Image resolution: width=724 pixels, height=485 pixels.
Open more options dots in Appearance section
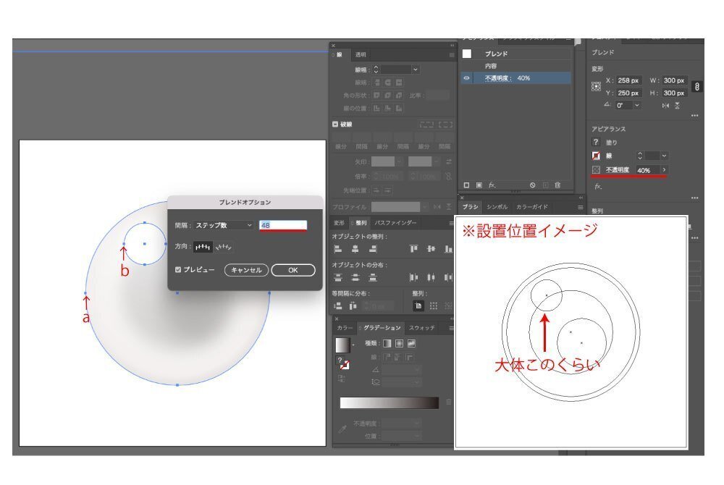point(694,198)
